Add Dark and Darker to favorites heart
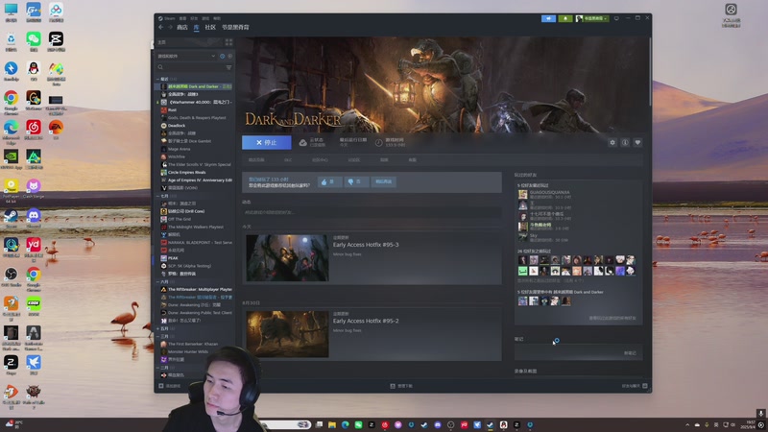This screenshot has height=432, width=768. [x=637, y=142]
